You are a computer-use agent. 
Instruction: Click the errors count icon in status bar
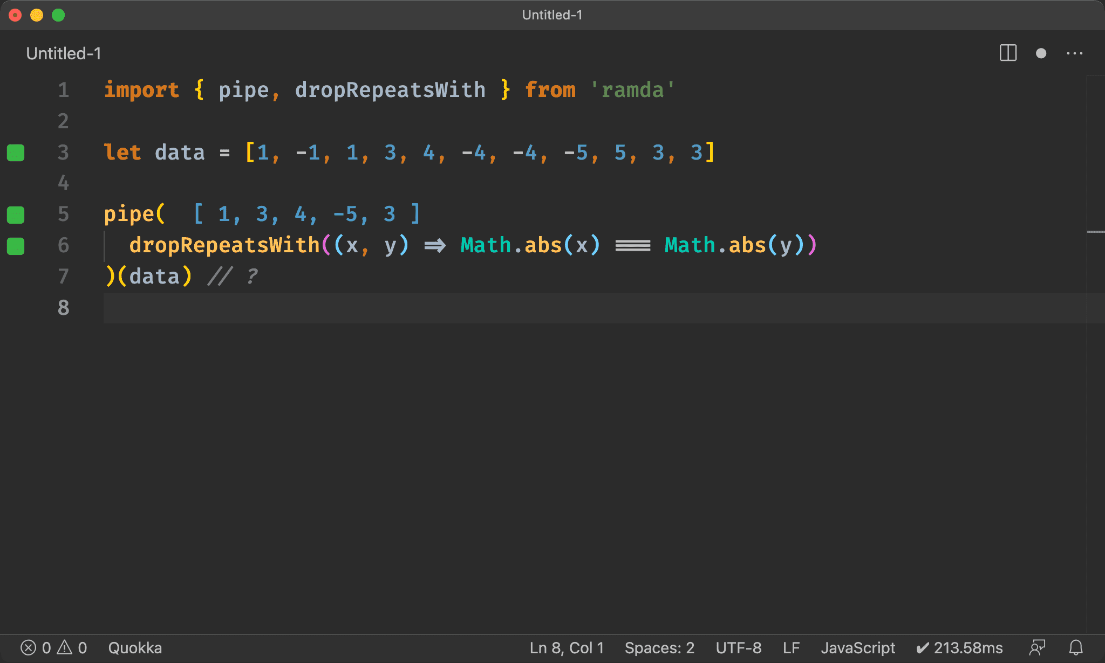tap(29, 647)
